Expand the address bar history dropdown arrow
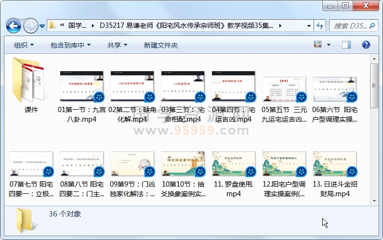 pyautogui.click(x=309, y=25)
